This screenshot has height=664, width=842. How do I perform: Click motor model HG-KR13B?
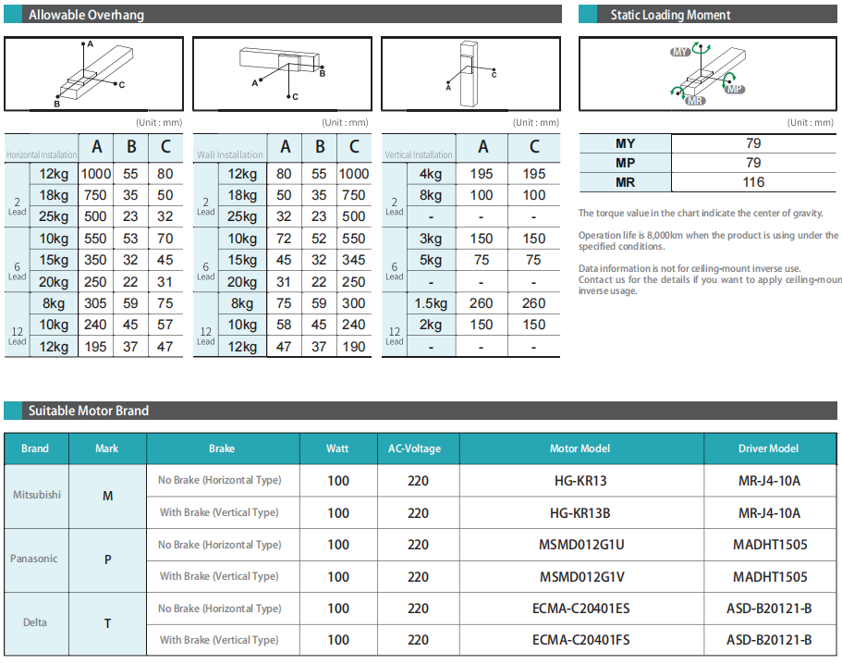579,512
